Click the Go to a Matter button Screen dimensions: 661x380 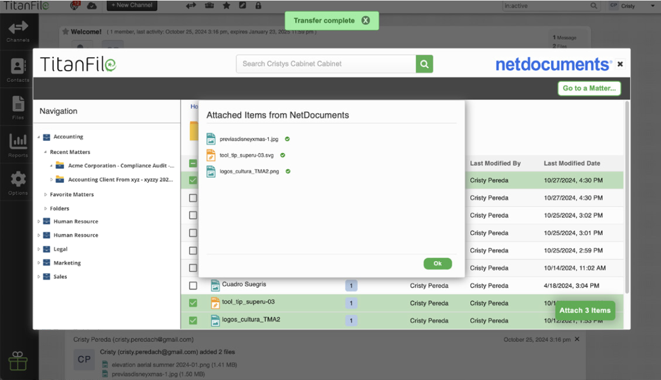pos(589,89)
